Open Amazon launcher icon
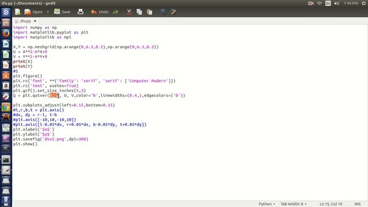Viewport: 368px width, 207px height. 6,86
